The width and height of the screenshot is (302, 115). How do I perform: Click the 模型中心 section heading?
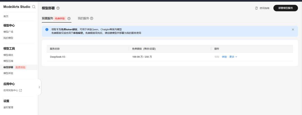[9, 26]
